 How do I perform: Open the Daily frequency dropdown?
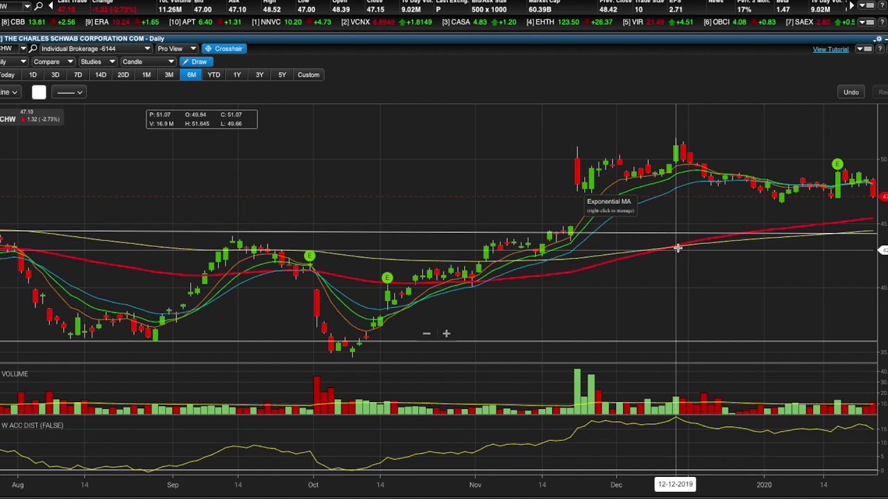point(13,62)
